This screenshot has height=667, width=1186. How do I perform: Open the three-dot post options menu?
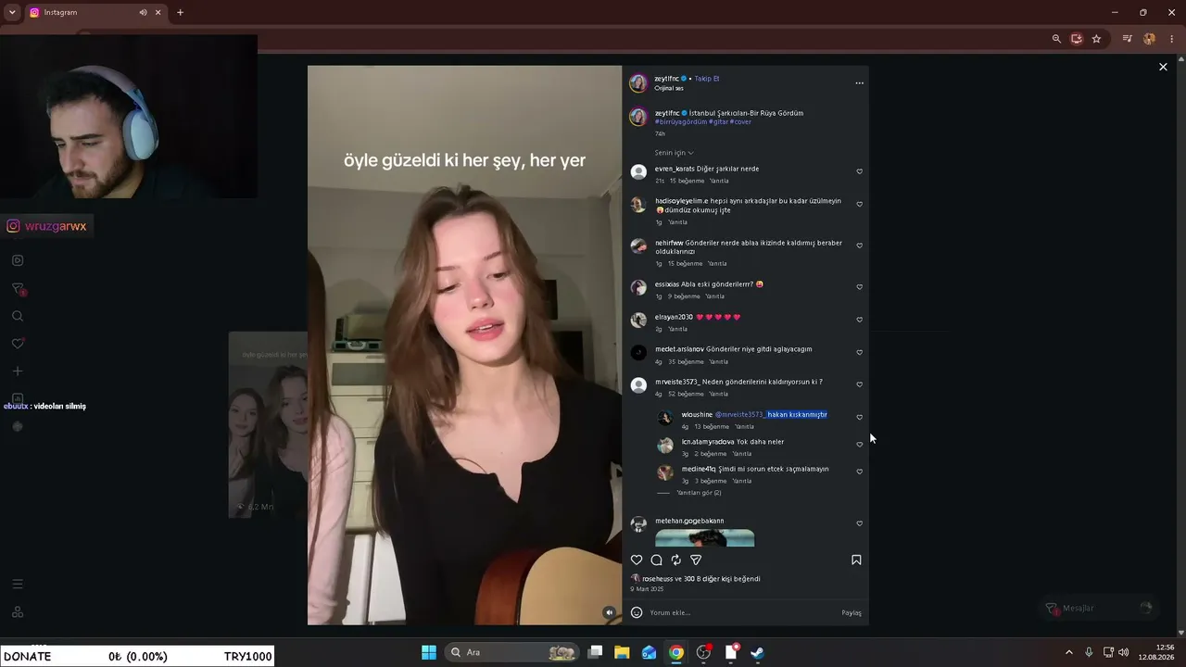pos(859,83)
